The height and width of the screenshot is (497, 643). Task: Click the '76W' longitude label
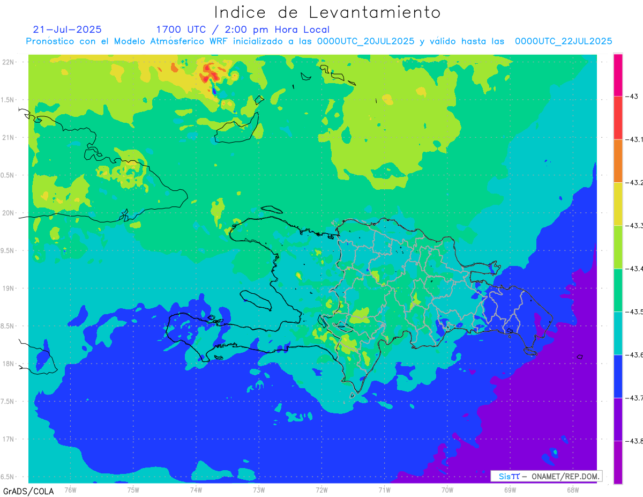(70, 489)
